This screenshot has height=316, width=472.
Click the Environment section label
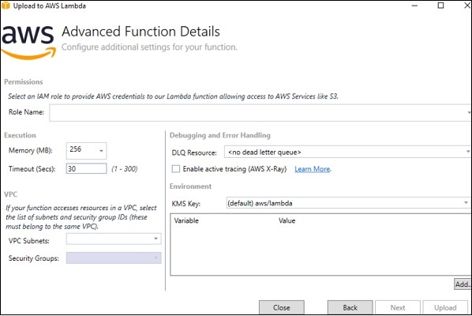tap(190, 186)
